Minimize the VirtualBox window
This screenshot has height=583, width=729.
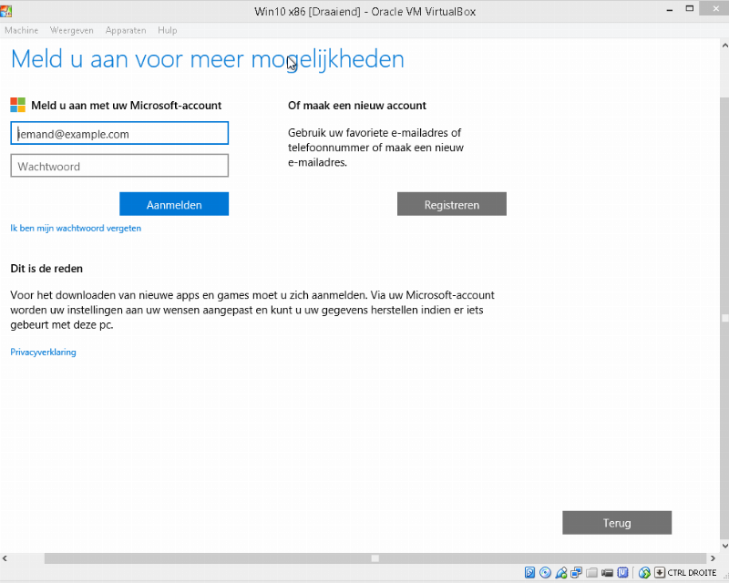click(x=670, y=10)
